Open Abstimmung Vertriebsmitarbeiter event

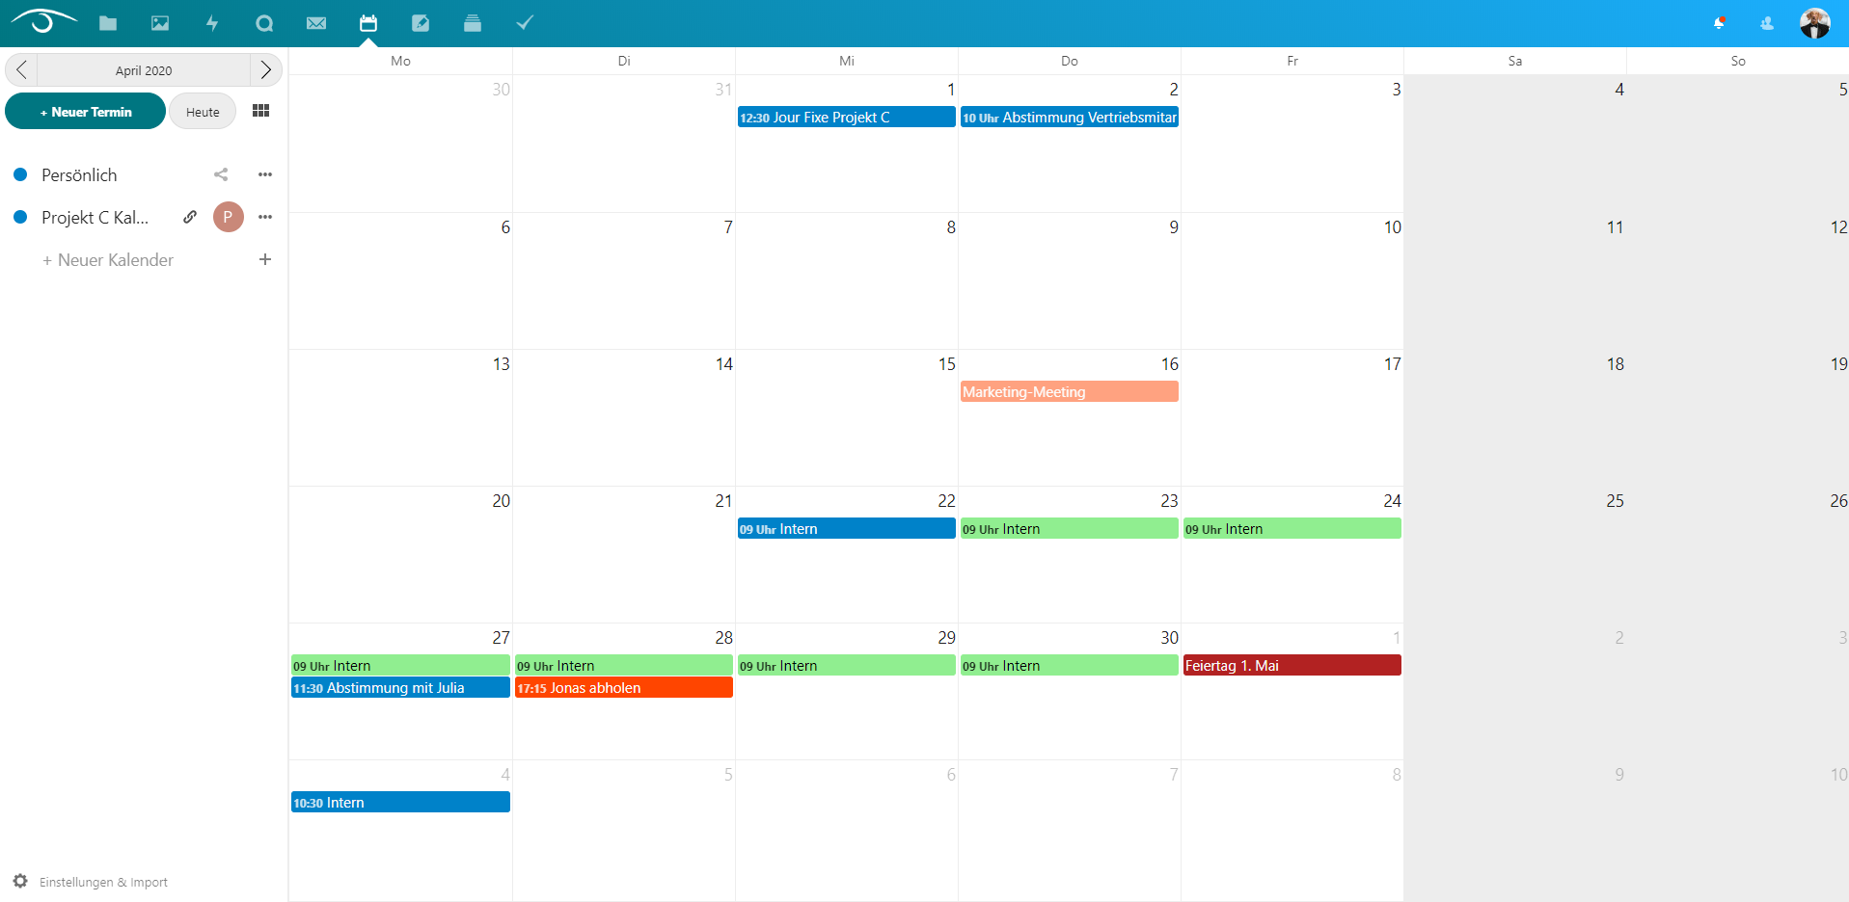coord(1070,118)
